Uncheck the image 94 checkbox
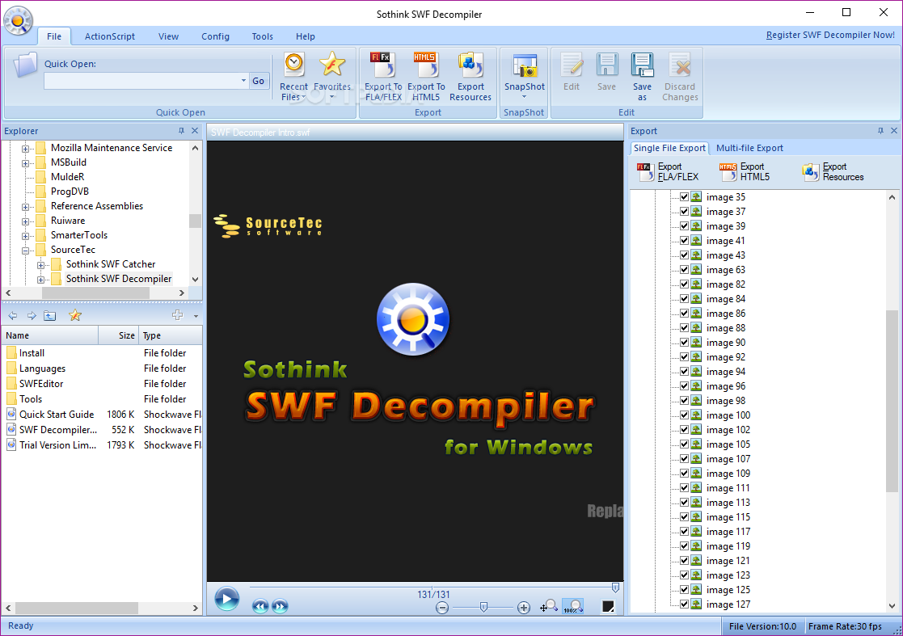This screenshot has height=636, width=903. [684, 371]
